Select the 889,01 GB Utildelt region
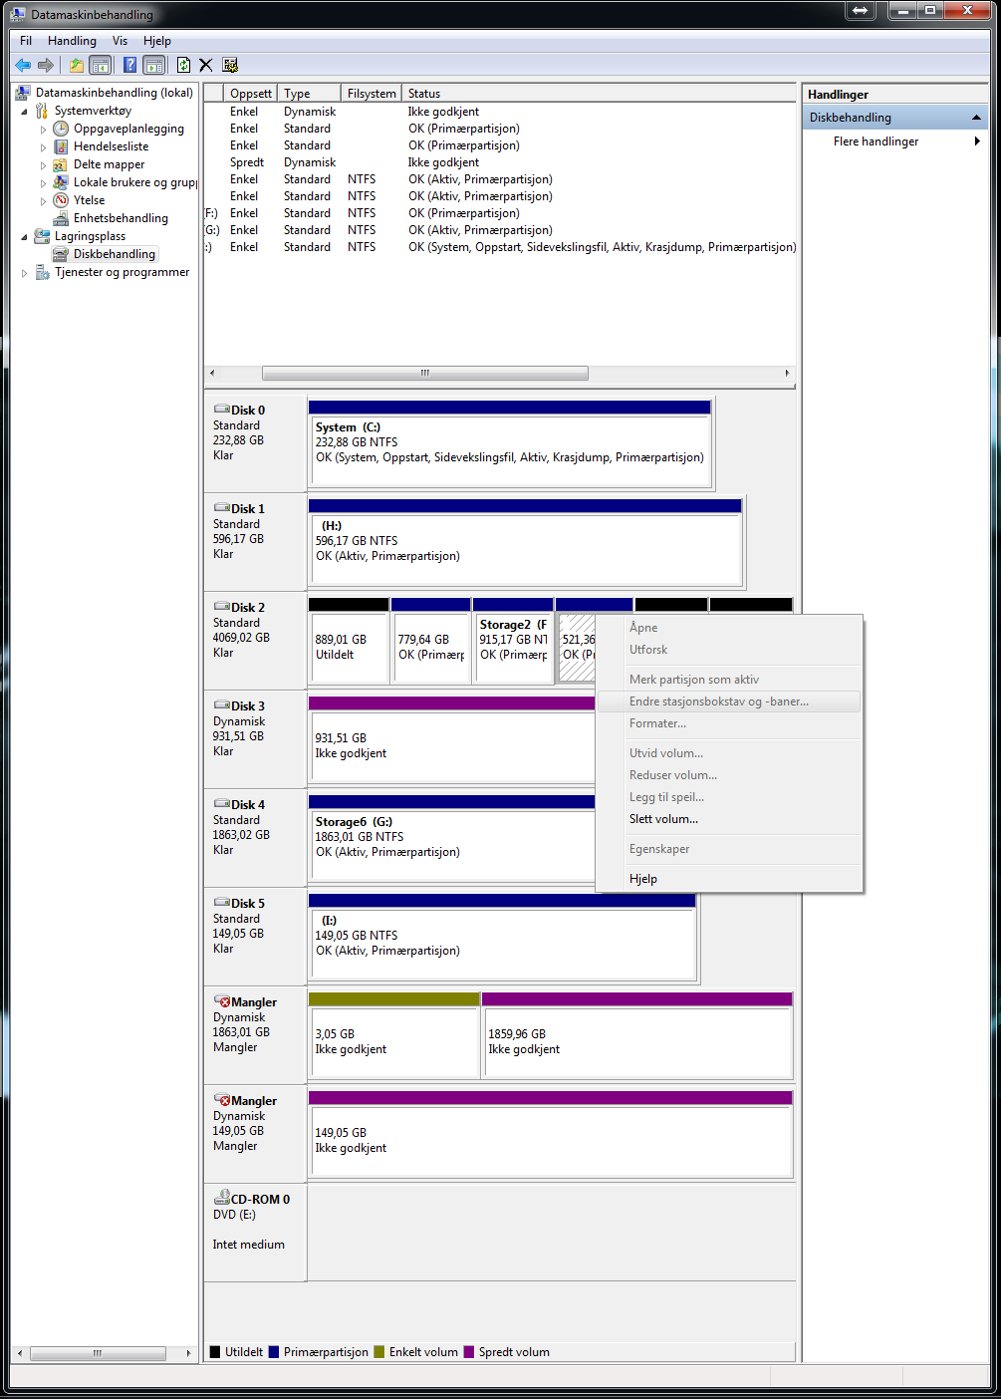Viewport: 1001px width, 1399px height. tap(349, 641)
